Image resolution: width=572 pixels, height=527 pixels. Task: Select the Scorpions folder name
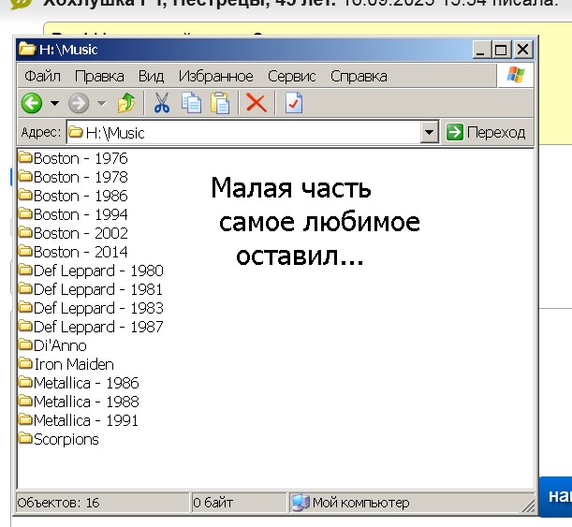(x=66, y=439)
